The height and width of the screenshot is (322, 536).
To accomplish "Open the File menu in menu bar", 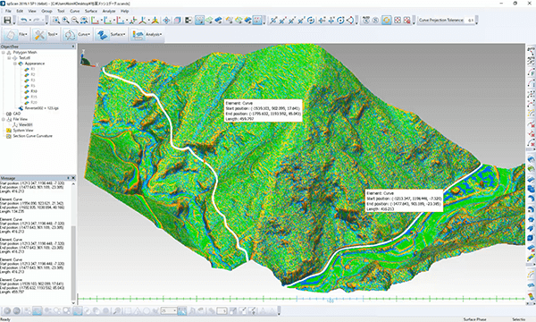I will (8, 11).
